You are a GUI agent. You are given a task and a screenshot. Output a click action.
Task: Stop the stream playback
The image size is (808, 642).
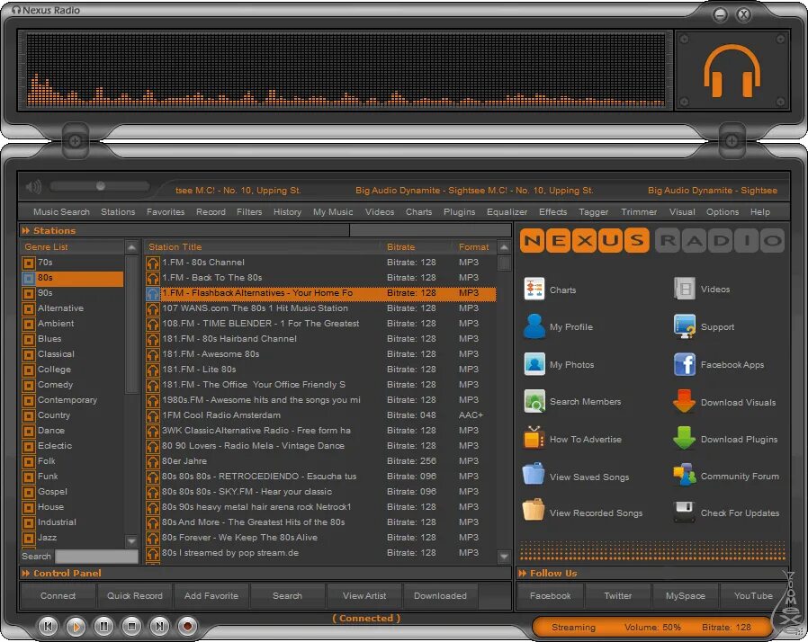pos(131,626)
